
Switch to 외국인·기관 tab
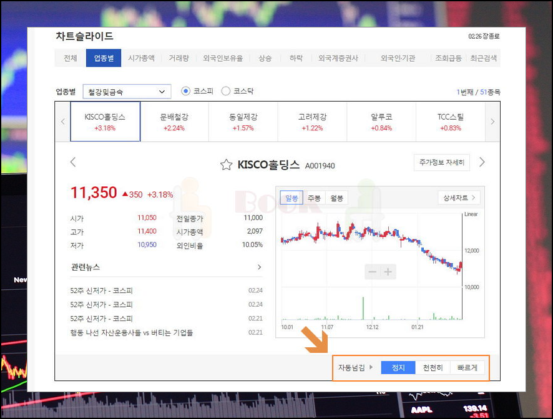398,58
